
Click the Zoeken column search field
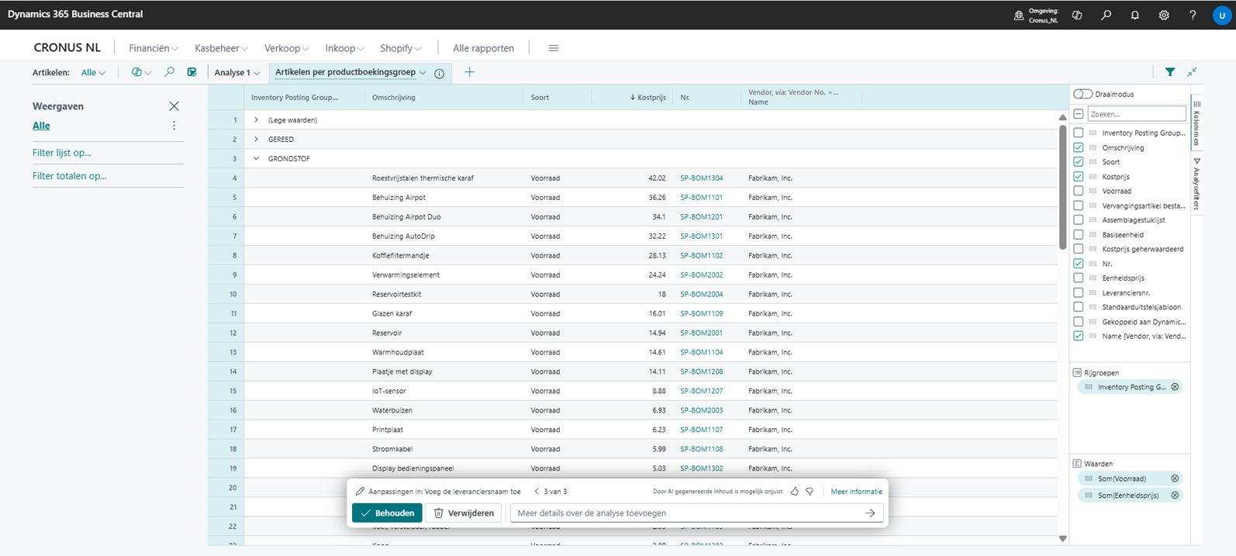(x=1136, y=114)
